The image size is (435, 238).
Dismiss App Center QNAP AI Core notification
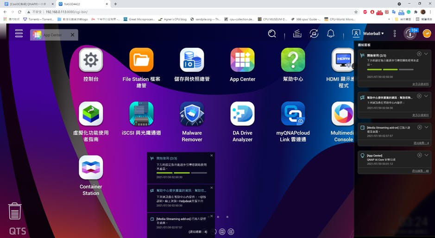419,155
